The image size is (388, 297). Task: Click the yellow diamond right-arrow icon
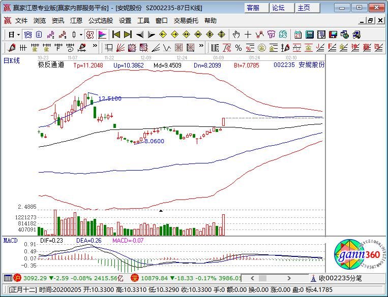(175, 35)
